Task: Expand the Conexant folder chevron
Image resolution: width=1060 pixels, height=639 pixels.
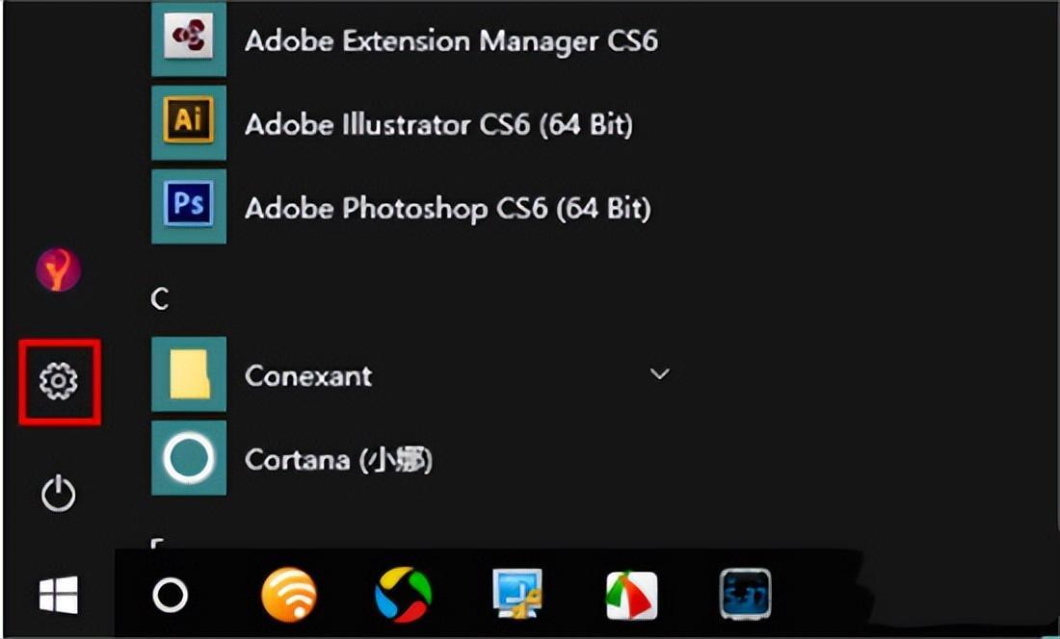Action: (660, 374)
